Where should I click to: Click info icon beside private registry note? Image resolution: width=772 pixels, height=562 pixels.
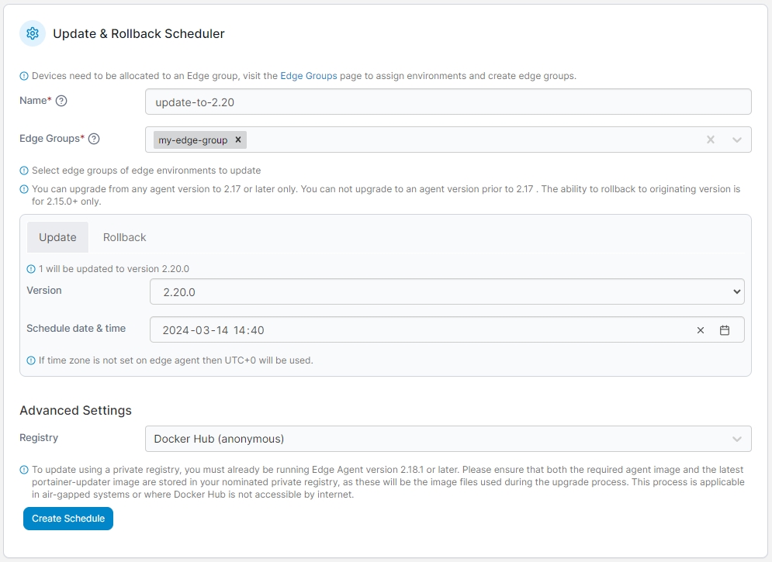tap(23, 470)
